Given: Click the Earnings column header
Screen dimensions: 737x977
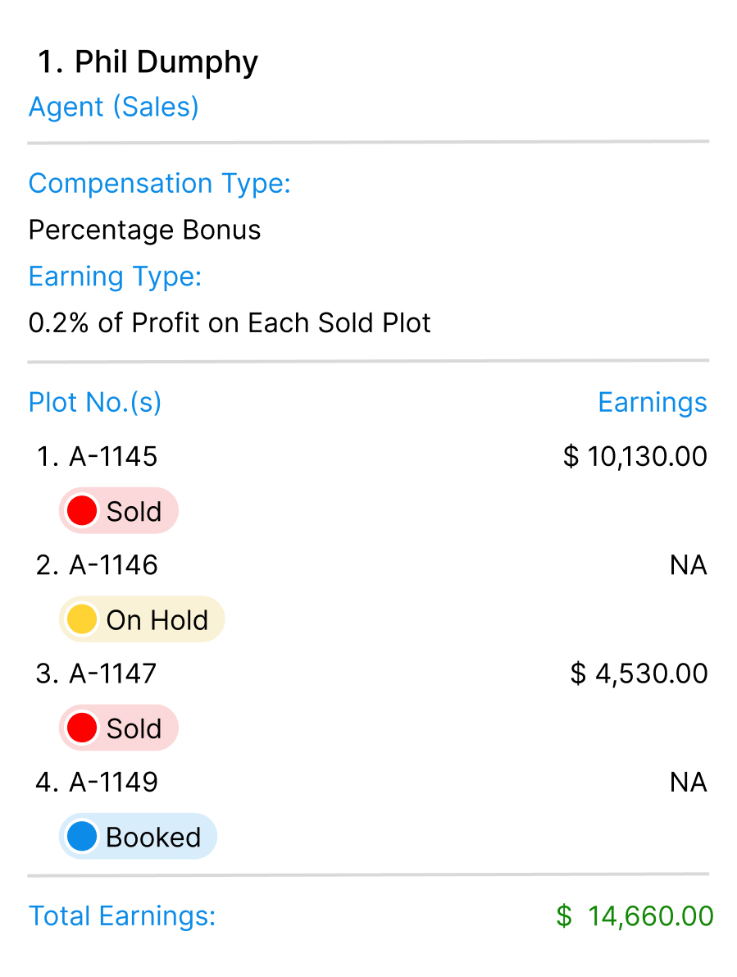Looking at the screenshot, I should [652, 403].
